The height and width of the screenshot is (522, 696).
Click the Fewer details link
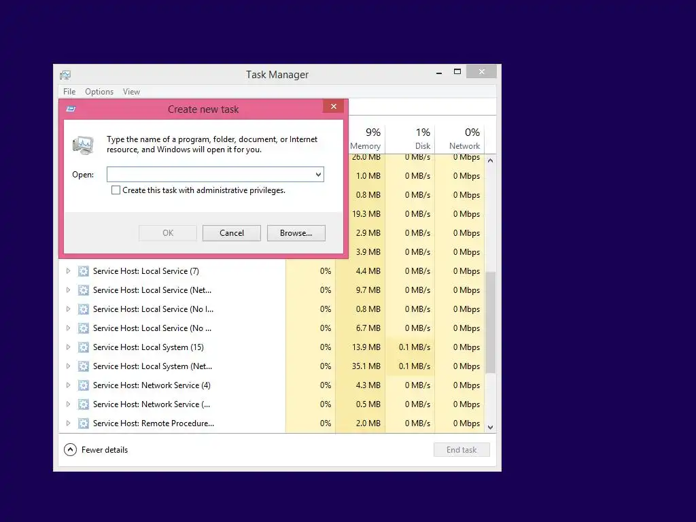(x=105, y=450)
